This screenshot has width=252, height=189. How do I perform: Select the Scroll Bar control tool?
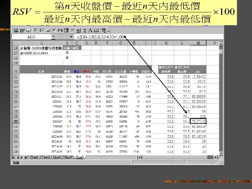click(85, 30)
